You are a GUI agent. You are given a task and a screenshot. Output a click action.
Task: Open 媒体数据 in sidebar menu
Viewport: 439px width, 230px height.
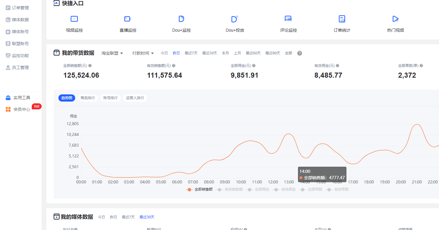click(20, 20)
